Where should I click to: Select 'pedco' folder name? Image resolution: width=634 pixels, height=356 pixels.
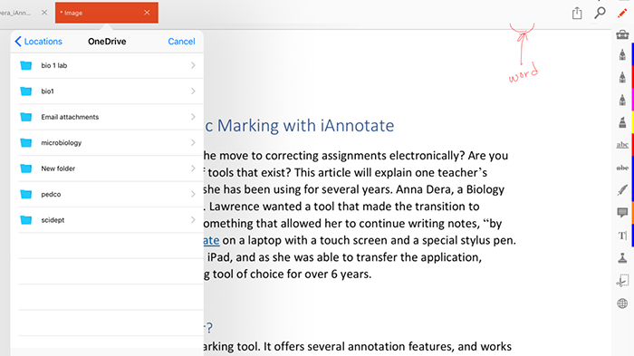click(51, 195)
